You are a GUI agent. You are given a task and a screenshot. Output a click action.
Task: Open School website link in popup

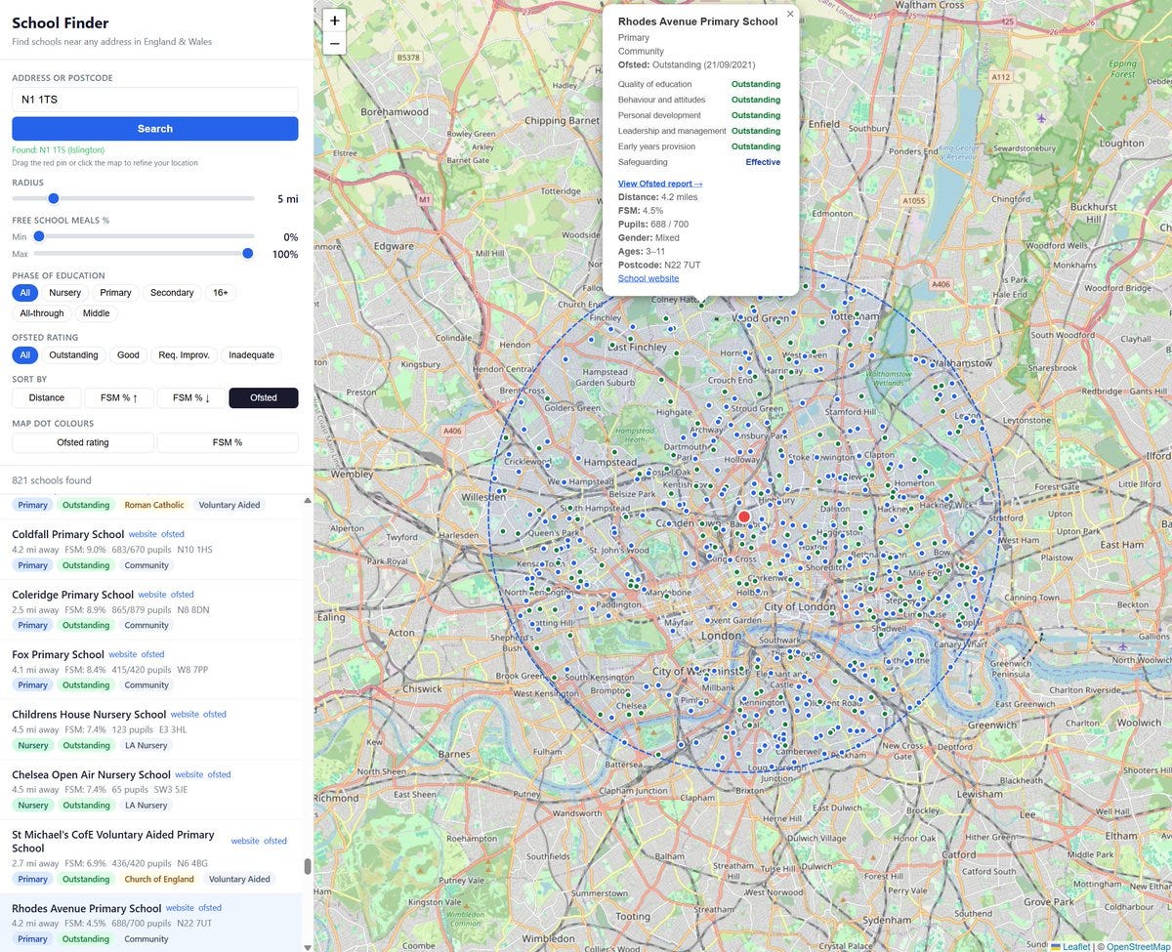[x=649, y=278]
